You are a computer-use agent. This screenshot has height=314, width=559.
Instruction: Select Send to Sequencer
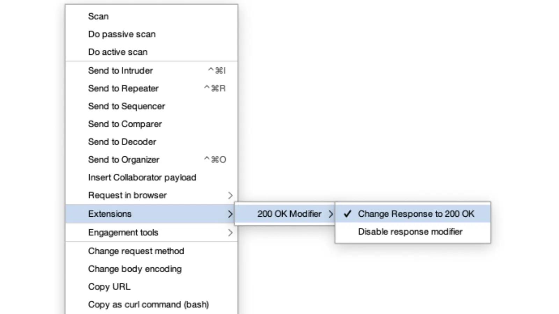point(126,106)
